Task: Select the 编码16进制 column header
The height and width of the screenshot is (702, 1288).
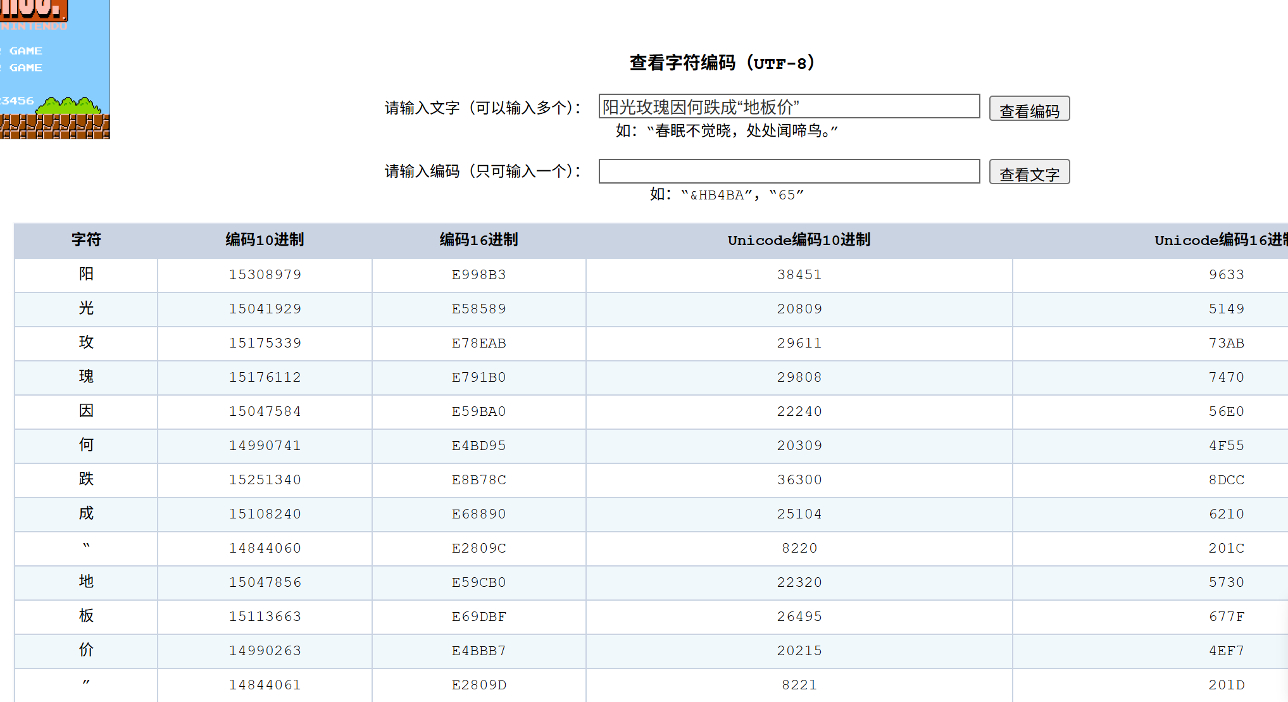Action: (x=478, y=240)
